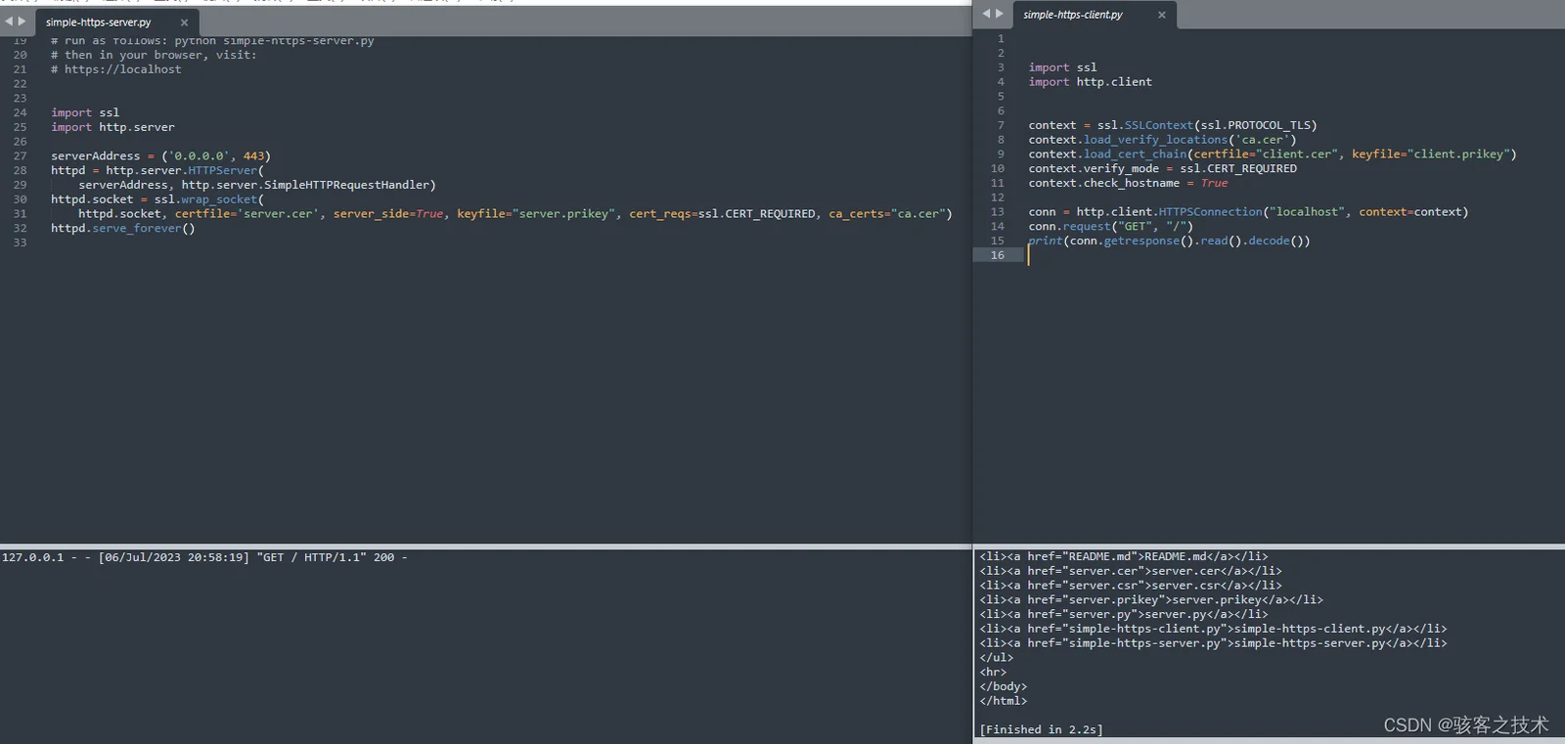1565x744 pixels.
Task: Click the '# https://localhost' comment in server file
Action: (116, 69)
